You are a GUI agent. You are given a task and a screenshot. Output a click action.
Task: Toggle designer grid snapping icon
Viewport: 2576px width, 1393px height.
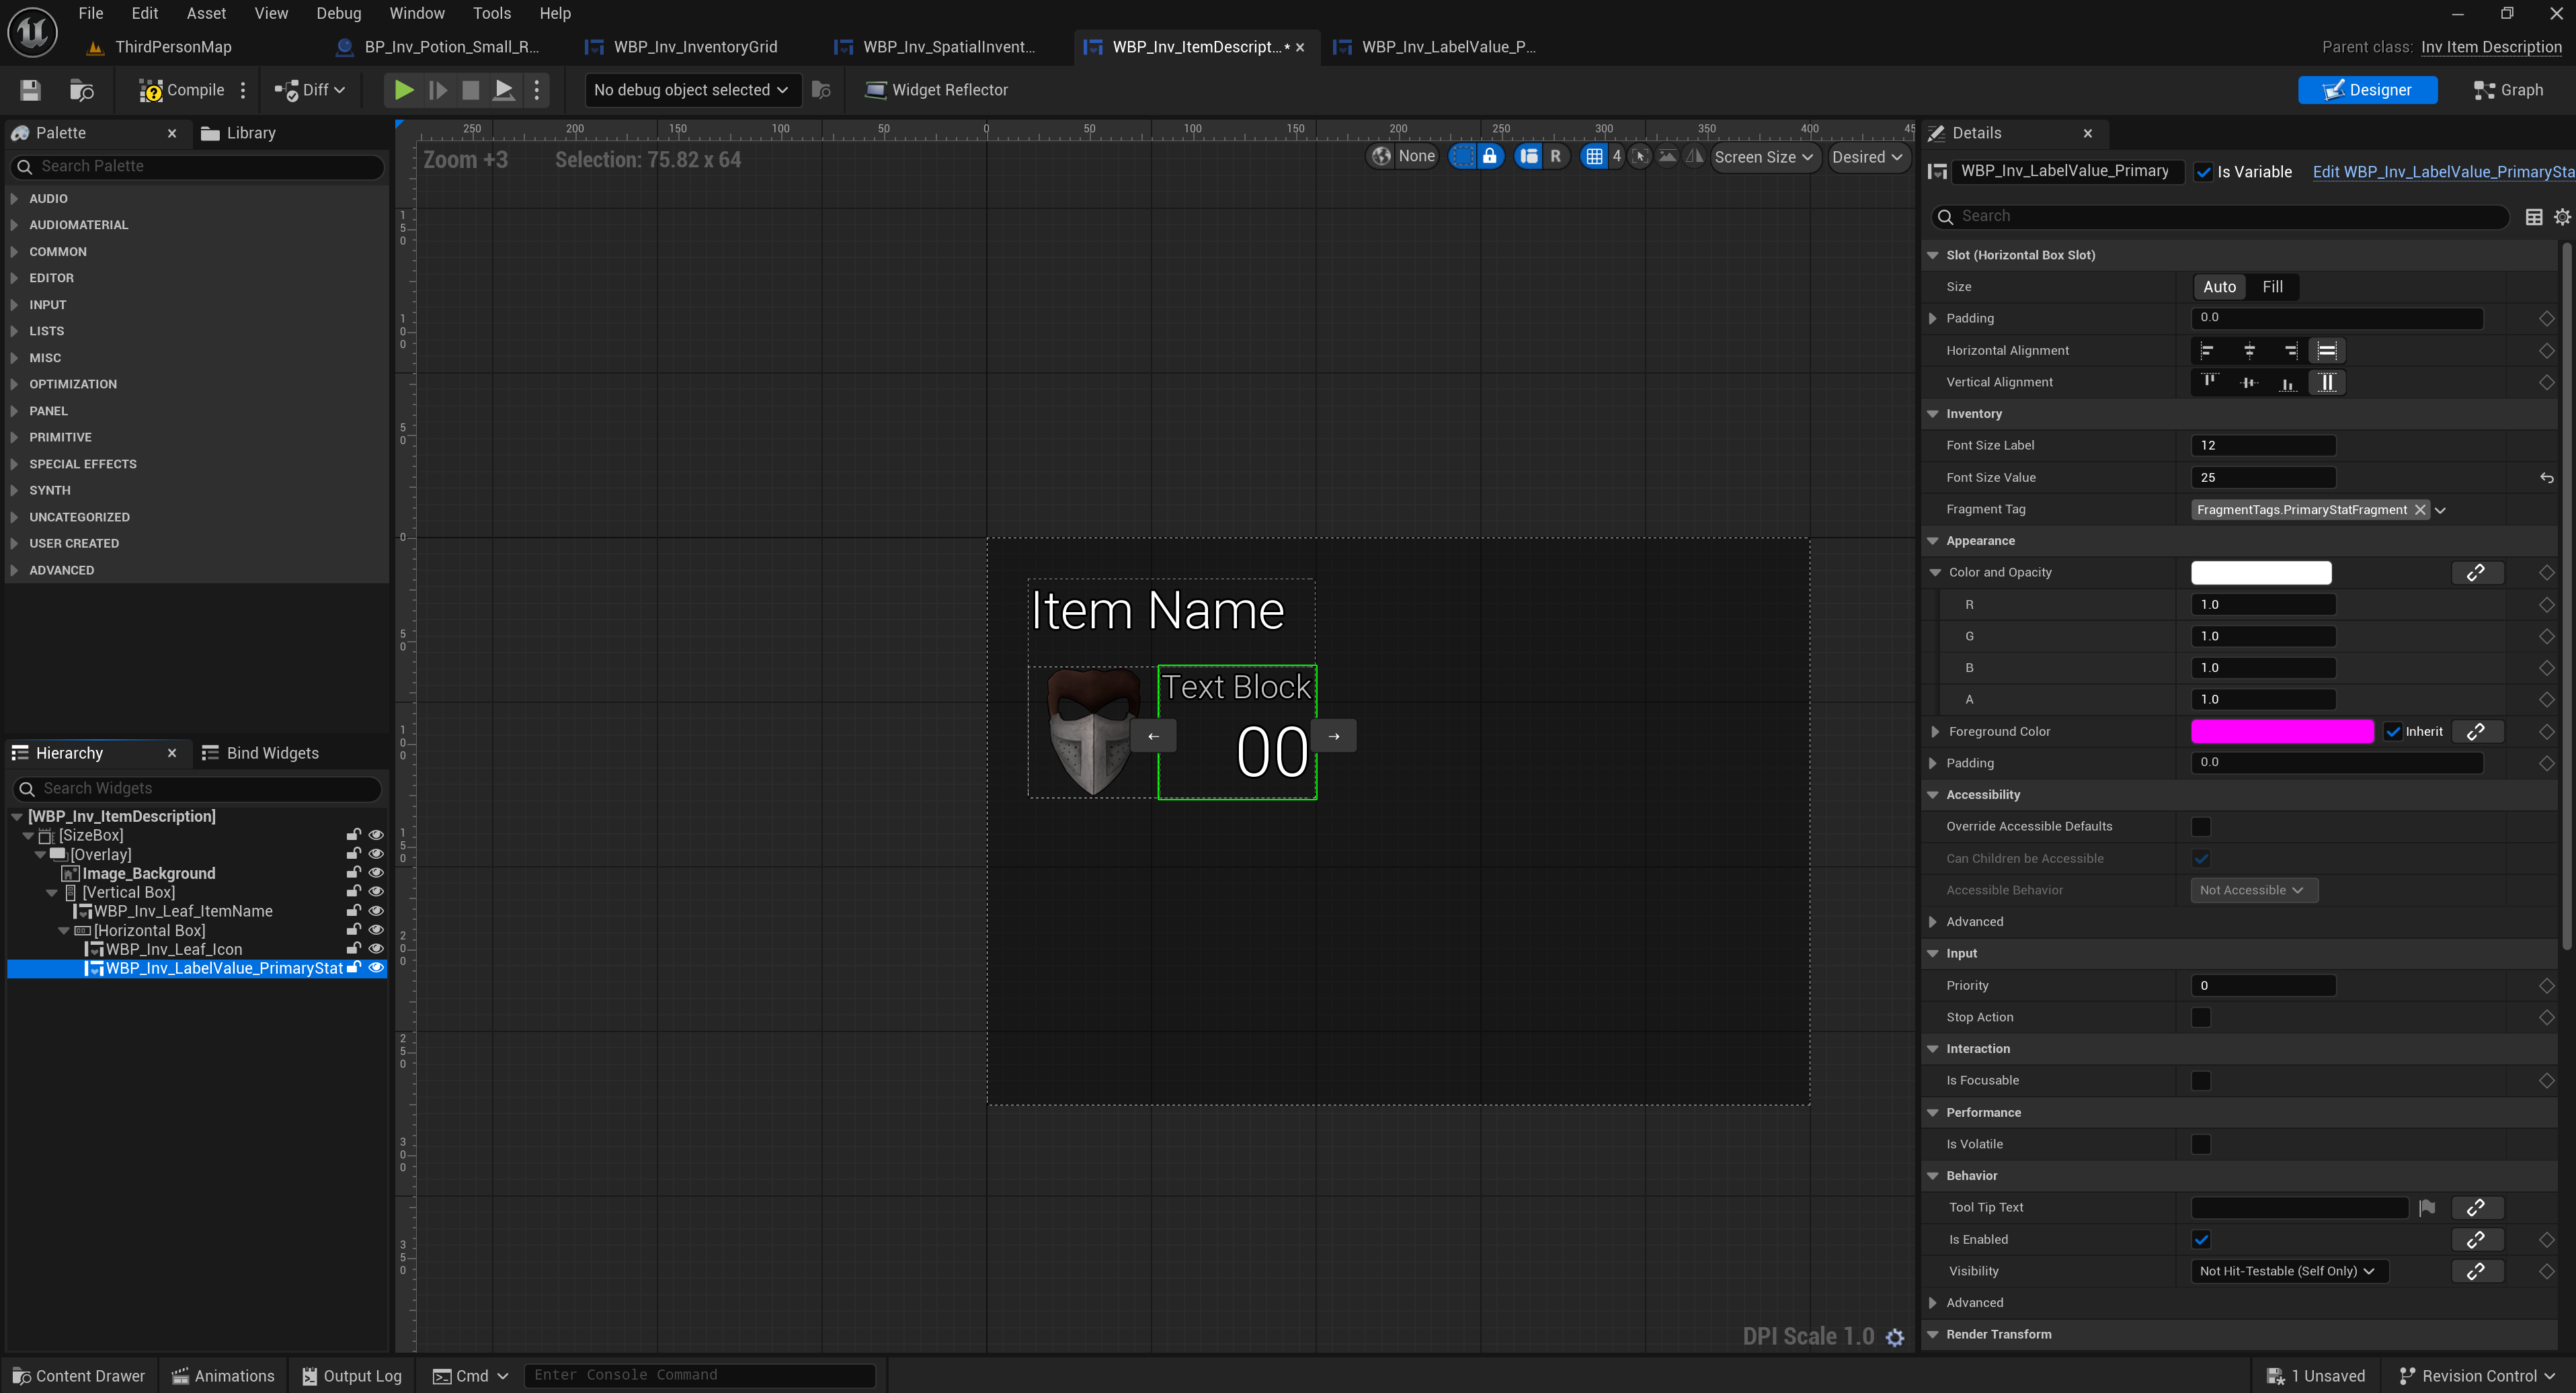point(1594,157)
